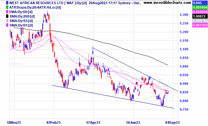Screen dimensions: 208x126
Task: Click the grey 0.889785 SMA value box
Action: pyautogui.click(x=200, y=21)
